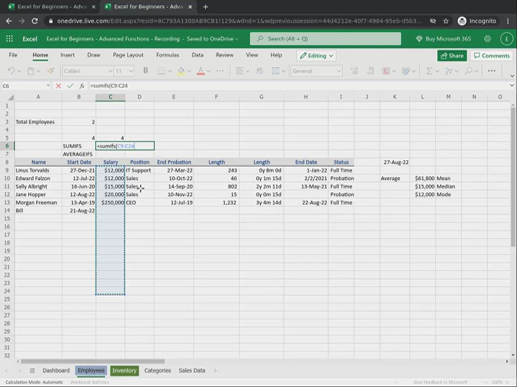The height and width of the screenshot is (387, 517).
Task: Click the Search box
Action: 325,39
